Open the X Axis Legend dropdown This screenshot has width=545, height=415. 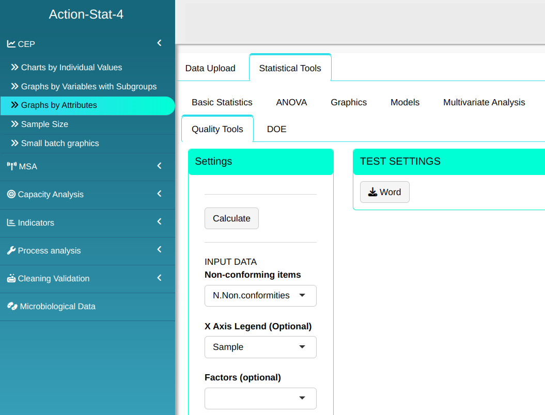click(x=260, y=347)
